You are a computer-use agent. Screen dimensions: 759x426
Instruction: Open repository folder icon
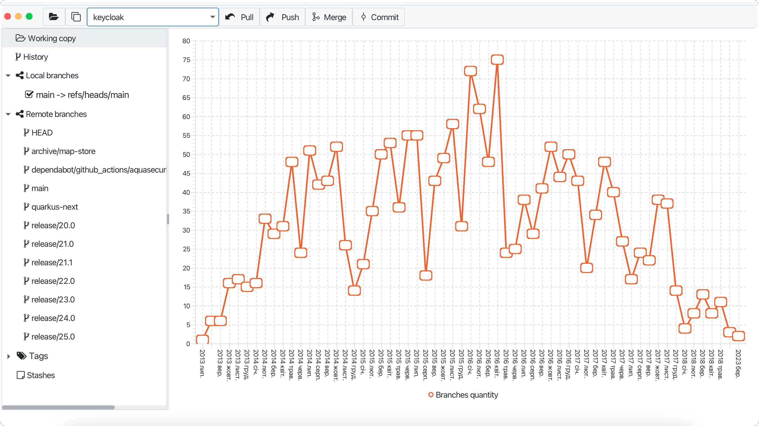[x=54, y=17]
